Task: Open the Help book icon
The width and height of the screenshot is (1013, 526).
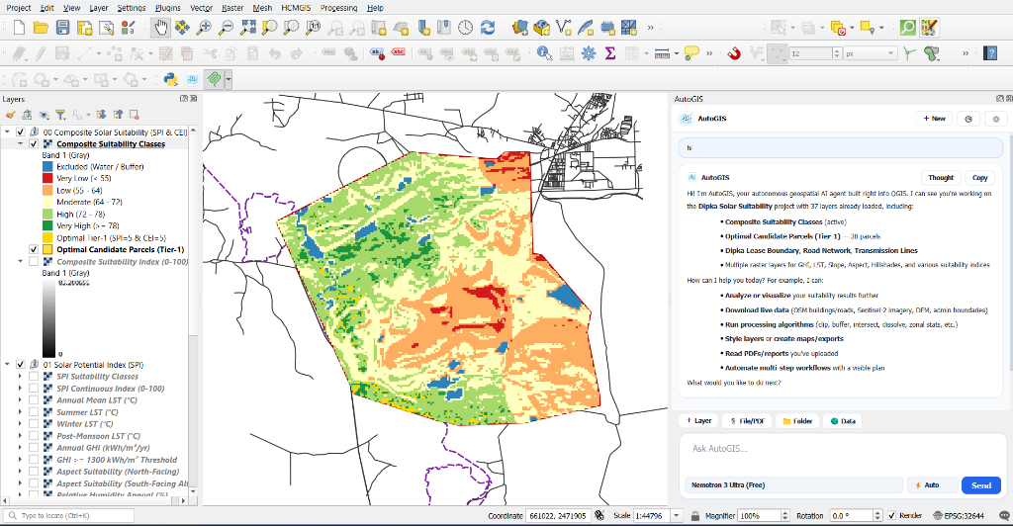Action: 990,53
